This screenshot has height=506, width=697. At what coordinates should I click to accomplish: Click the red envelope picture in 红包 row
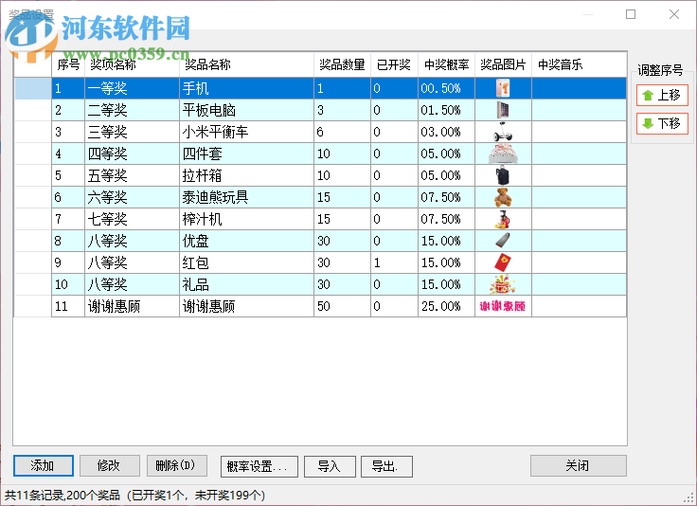coord(503,262)
